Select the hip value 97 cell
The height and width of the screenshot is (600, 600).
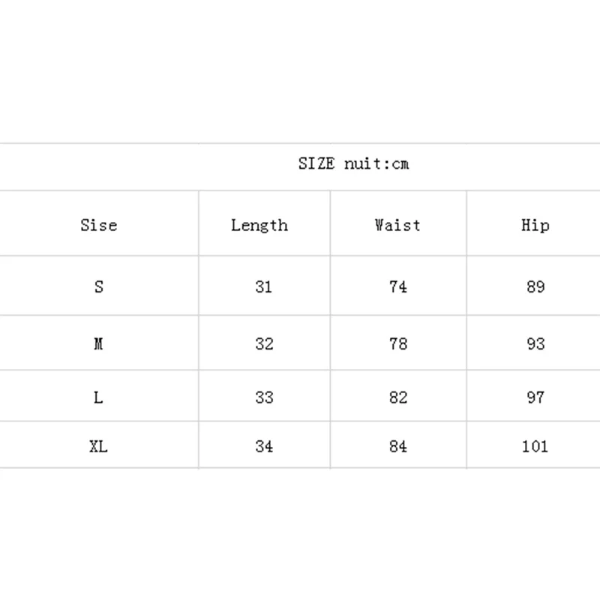tap(535, 397)
